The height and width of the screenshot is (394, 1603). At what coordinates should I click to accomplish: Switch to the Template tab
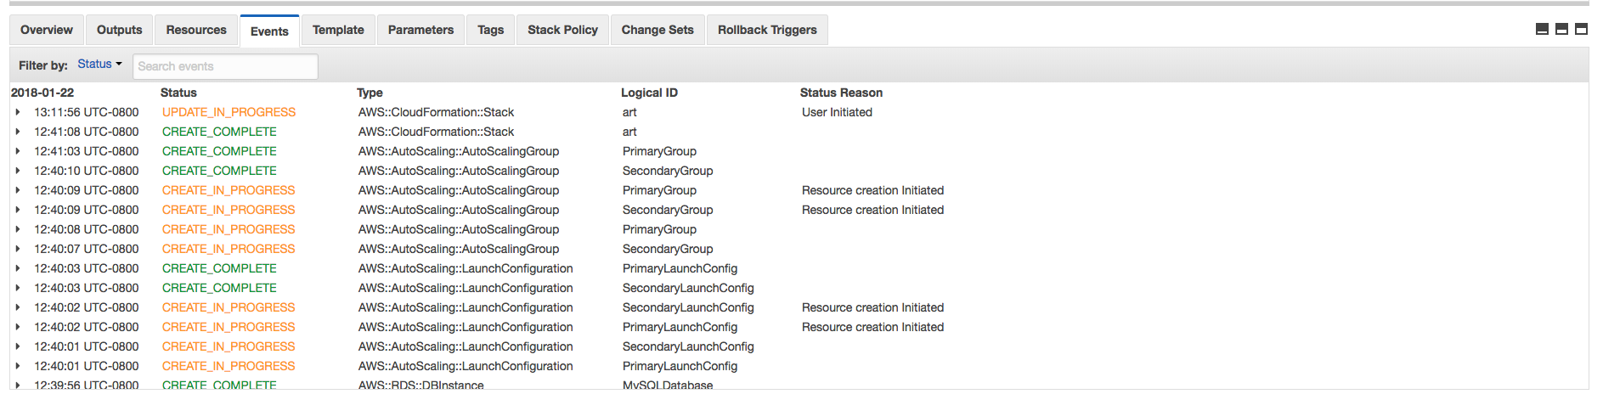(338, 30)
